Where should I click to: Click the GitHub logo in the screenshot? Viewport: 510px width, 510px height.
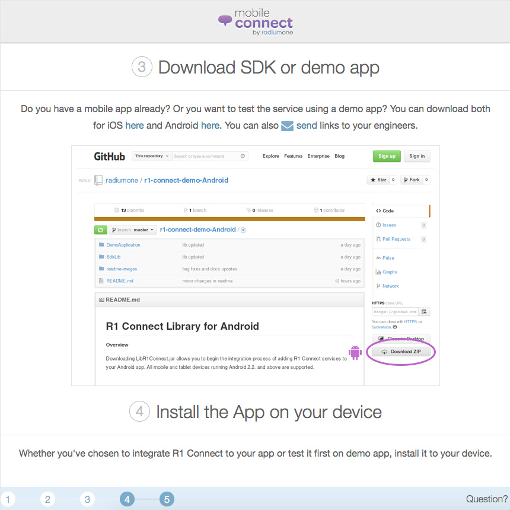tap(109, 157)
